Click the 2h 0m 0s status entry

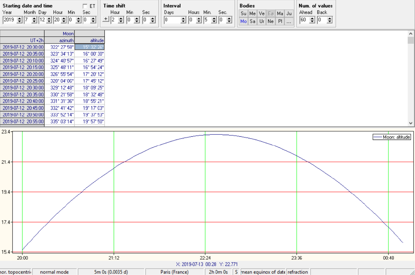[219, 272]
